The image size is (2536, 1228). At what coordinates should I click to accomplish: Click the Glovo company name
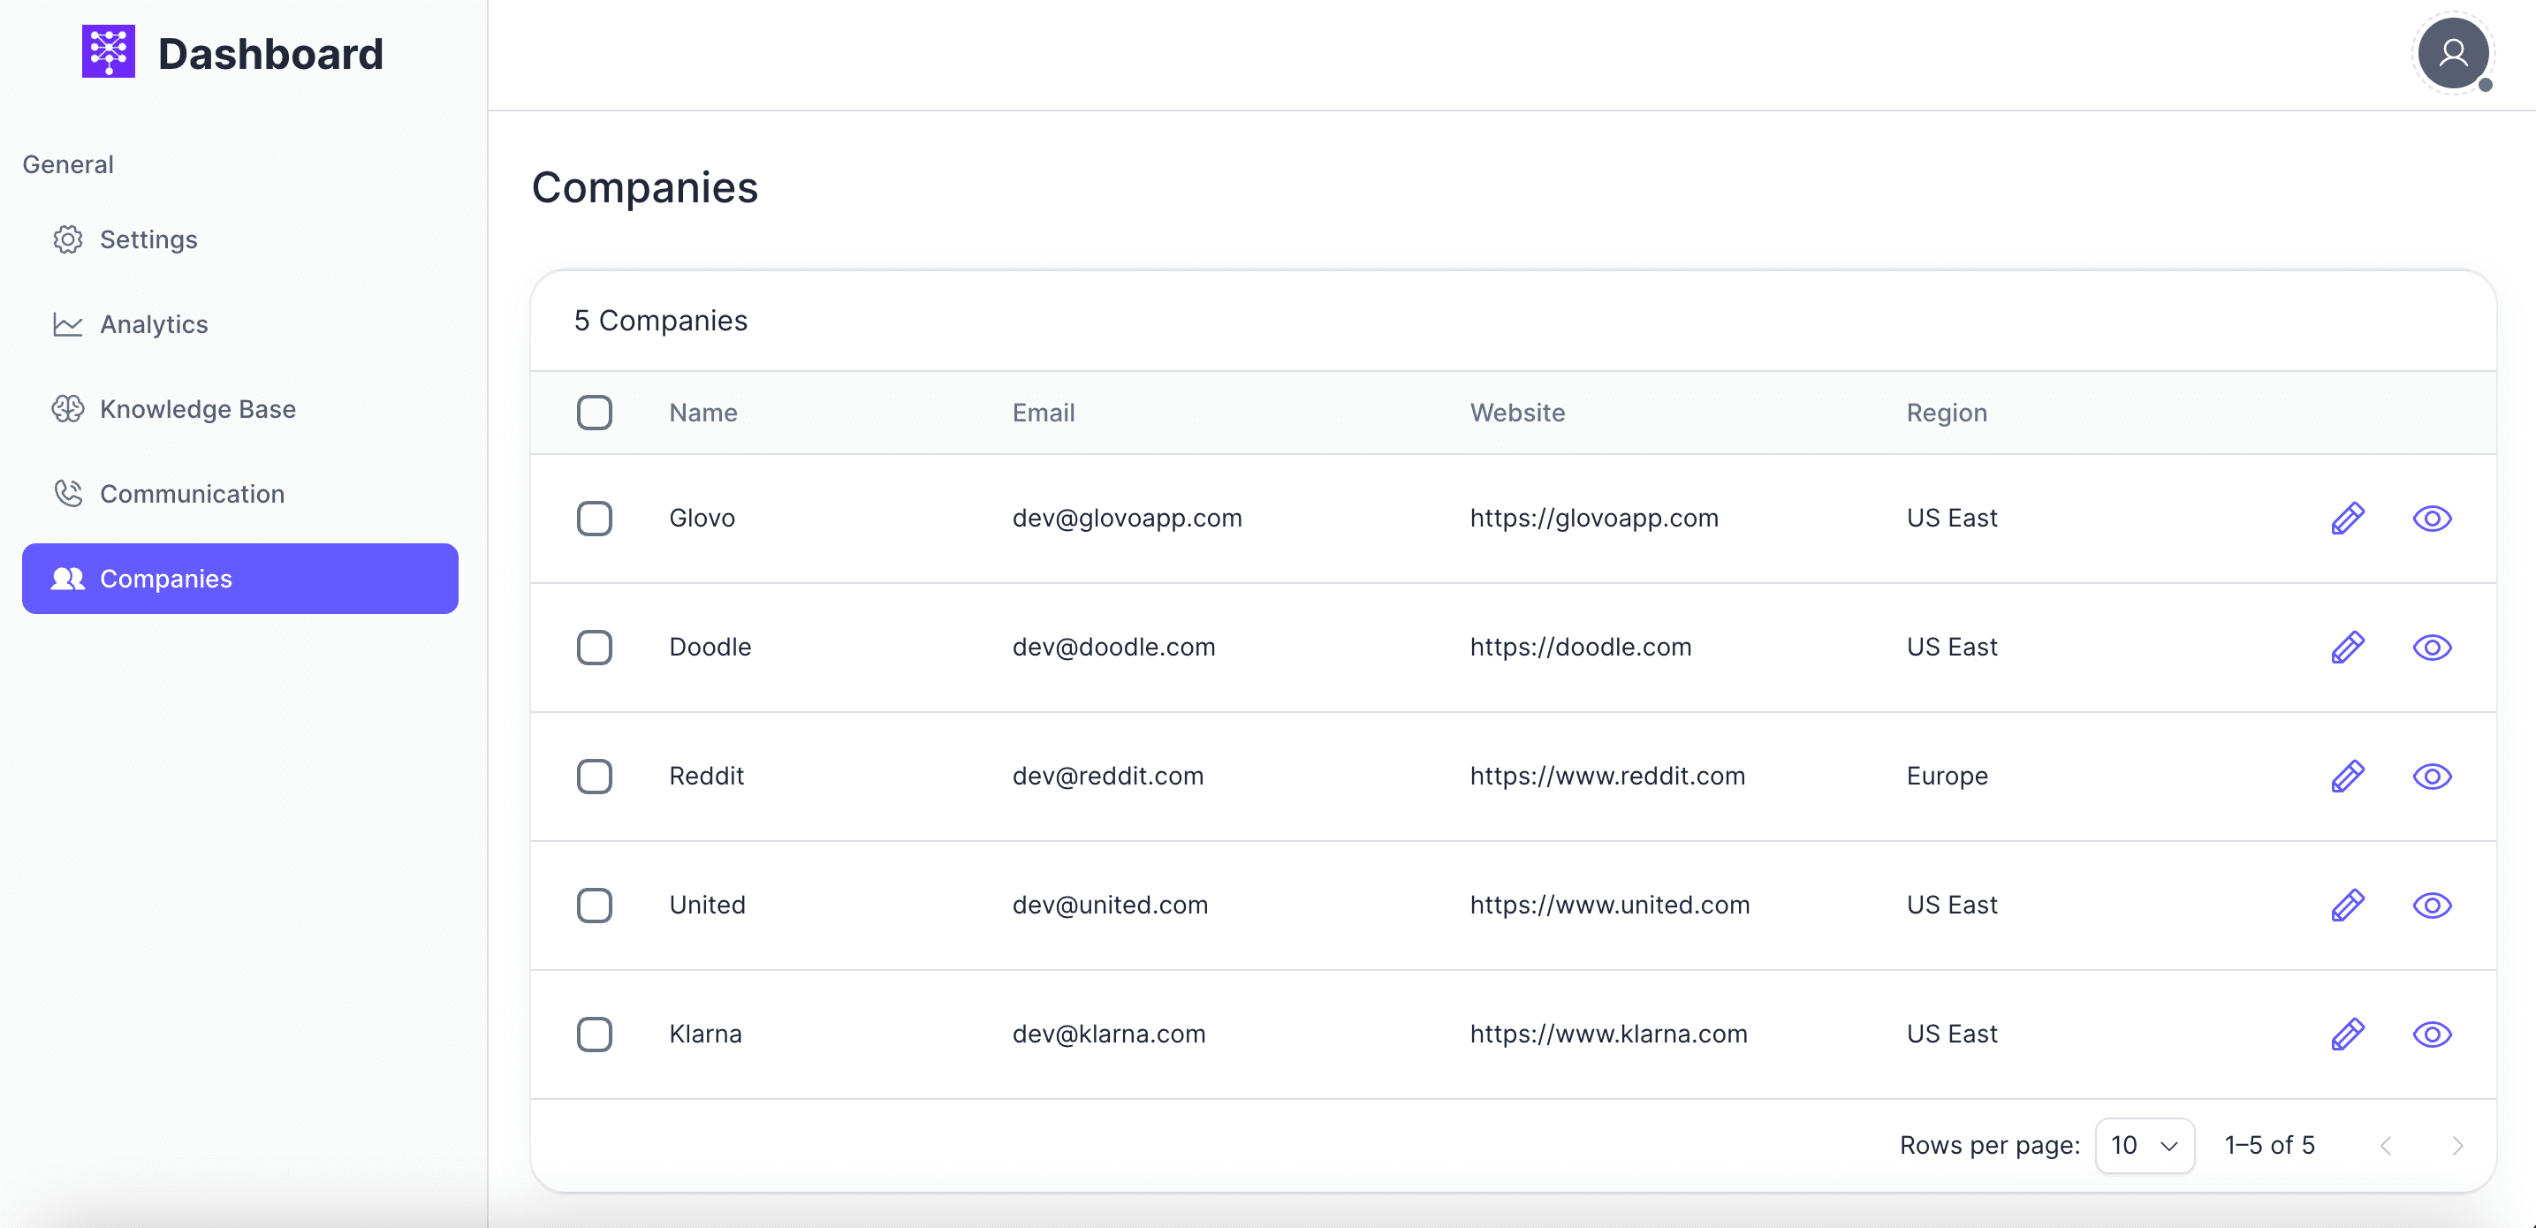(702, 518)
